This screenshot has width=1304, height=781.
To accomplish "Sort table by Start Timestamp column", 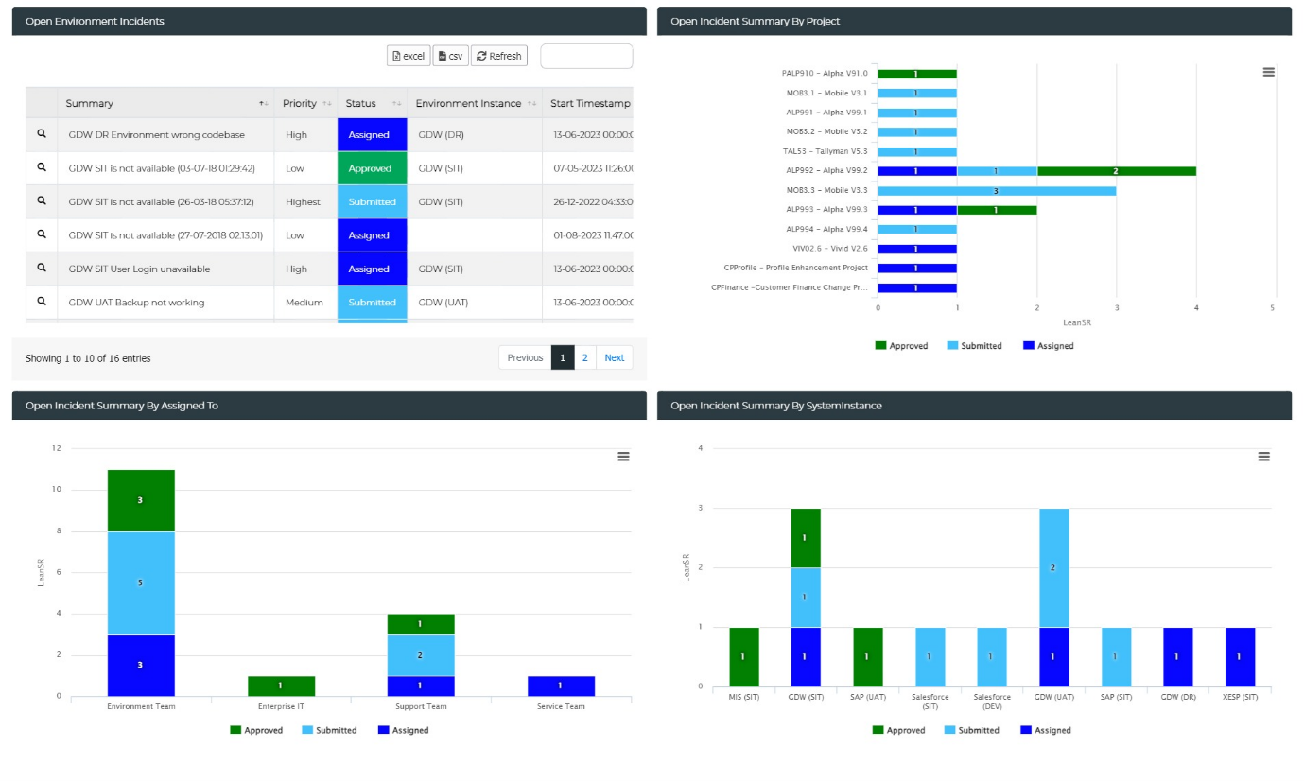I will [588, 103].
